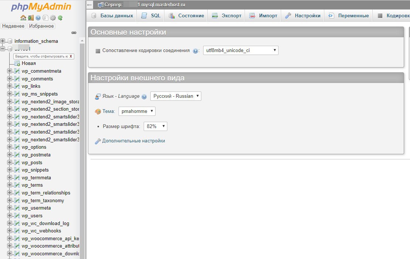The height and width of the screenshot is (259, 410).
Task: Click the information_schema database icon
Action: point(10,41)
